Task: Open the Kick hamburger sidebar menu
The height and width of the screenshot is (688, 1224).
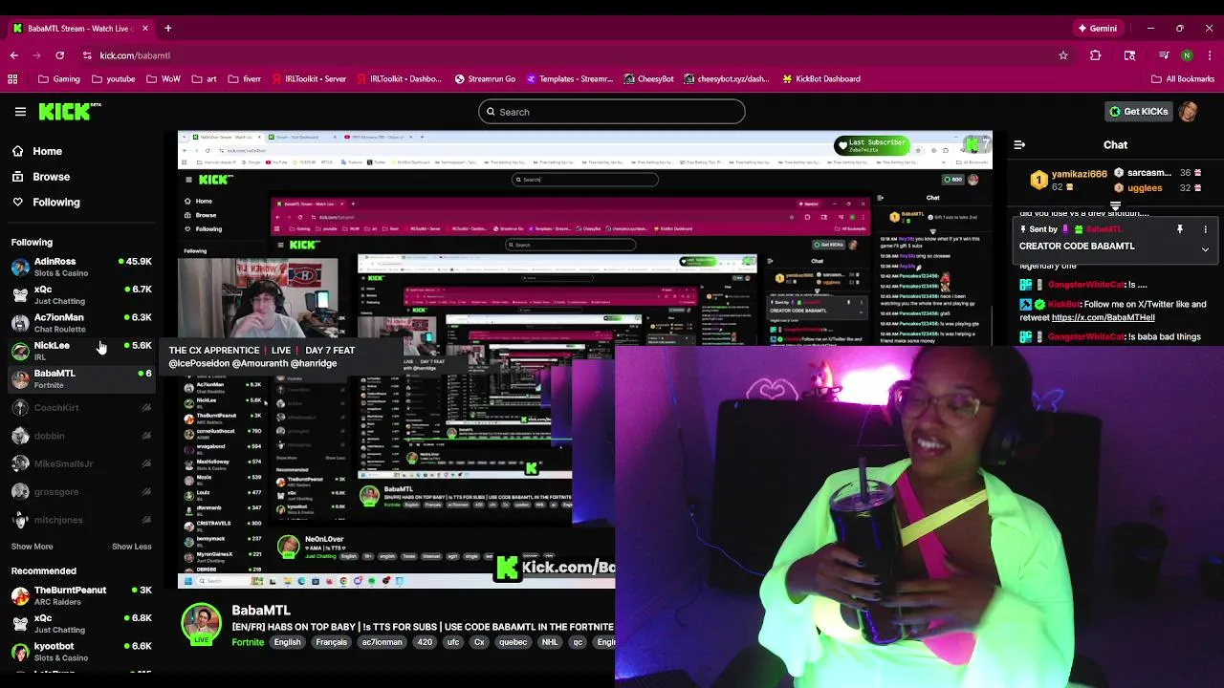Action: (x=20, y=112)
